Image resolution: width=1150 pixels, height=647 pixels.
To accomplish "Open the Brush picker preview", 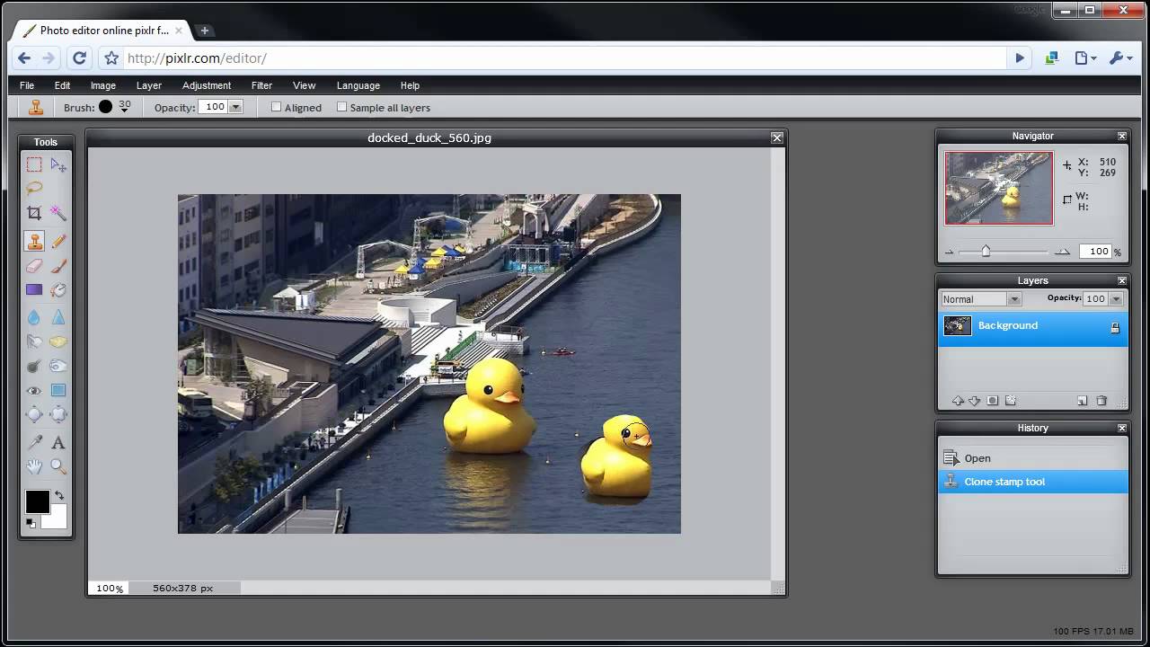I will click(106, 107).
